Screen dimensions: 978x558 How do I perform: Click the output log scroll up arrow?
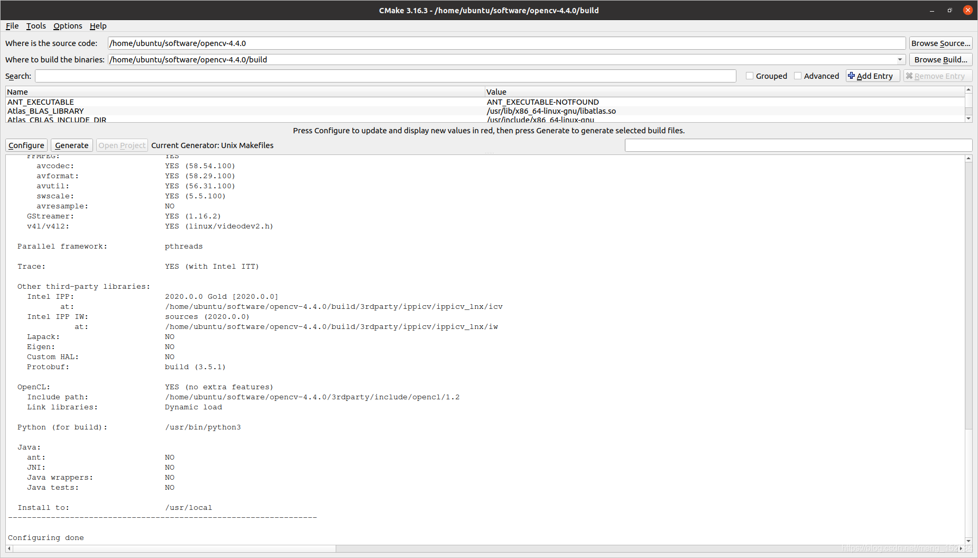(968, 158)
